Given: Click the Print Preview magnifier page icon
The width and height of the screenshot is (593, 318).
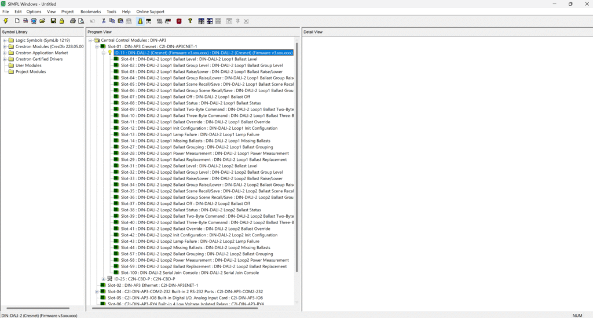Looking at the screenshot, I should (x=81, y=21).
